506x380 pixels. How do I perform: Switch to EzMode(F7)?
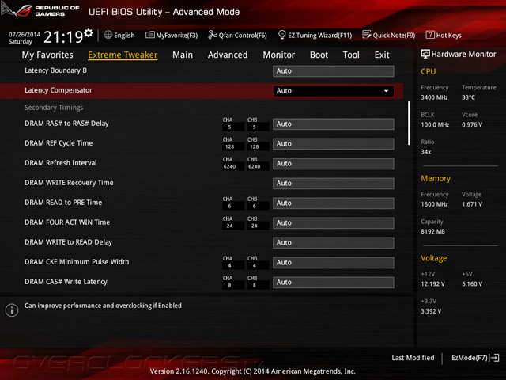point(475,358)
